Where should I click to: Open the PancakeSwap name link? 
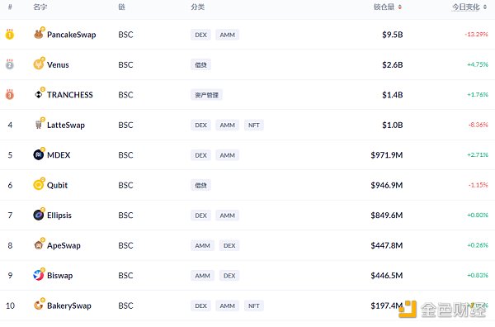coord(71,35)
